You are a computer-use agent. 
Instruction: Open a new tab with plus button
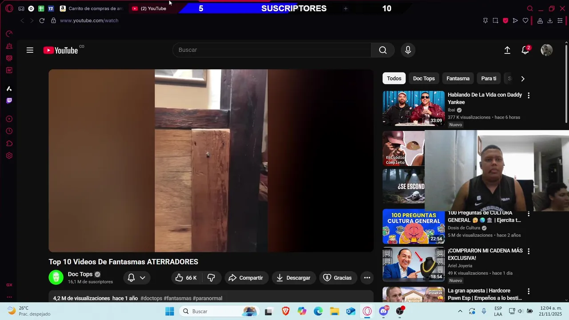(x=345, y=8)
